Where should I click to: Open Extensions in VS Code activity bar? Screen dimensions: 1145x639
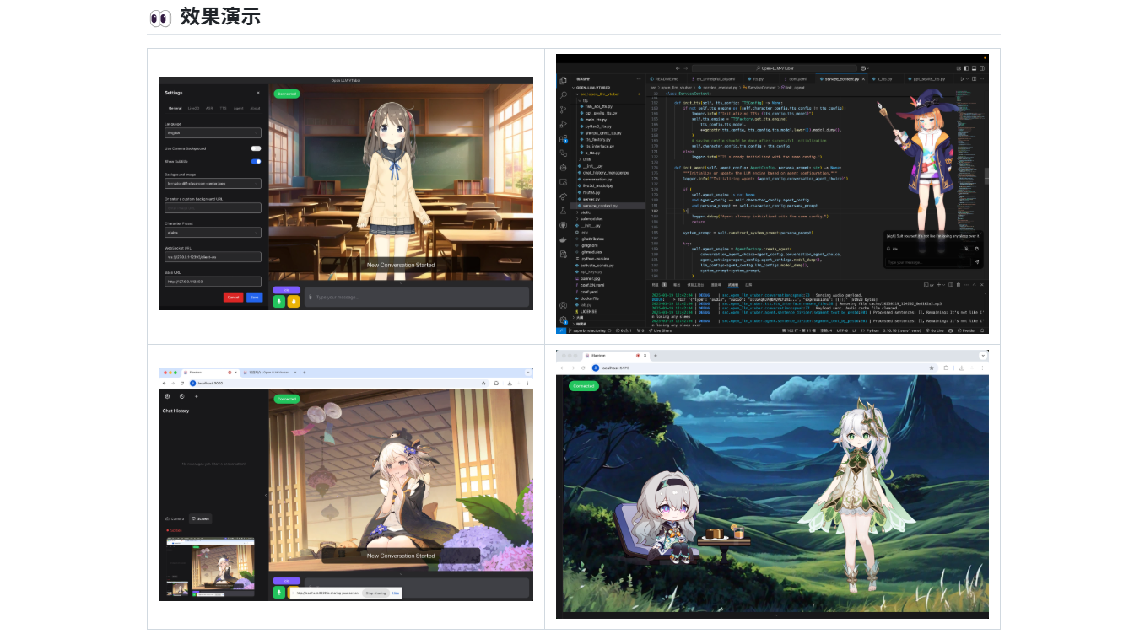tap(563, 138)
